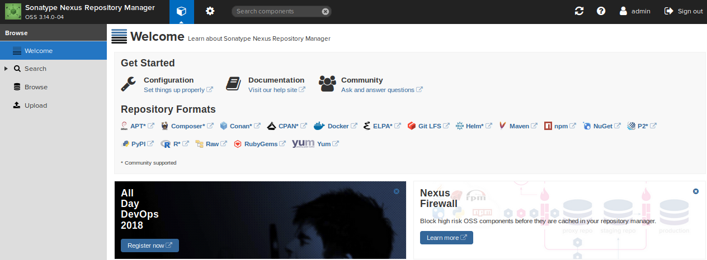Click the Conan cube icon
Image resolution: width=707 pixels, height=260 pixels.
click(x=224, y=126)
